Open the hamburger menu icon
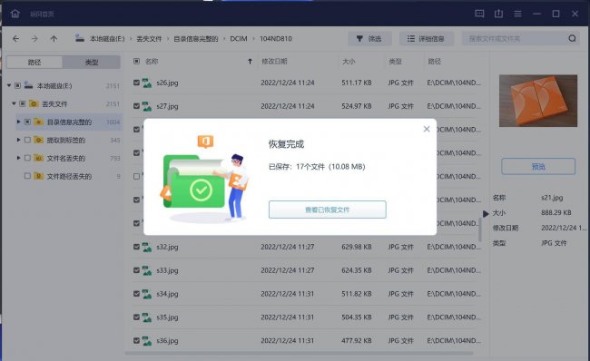This screenshot has width=590, height=361. (517, 14)
